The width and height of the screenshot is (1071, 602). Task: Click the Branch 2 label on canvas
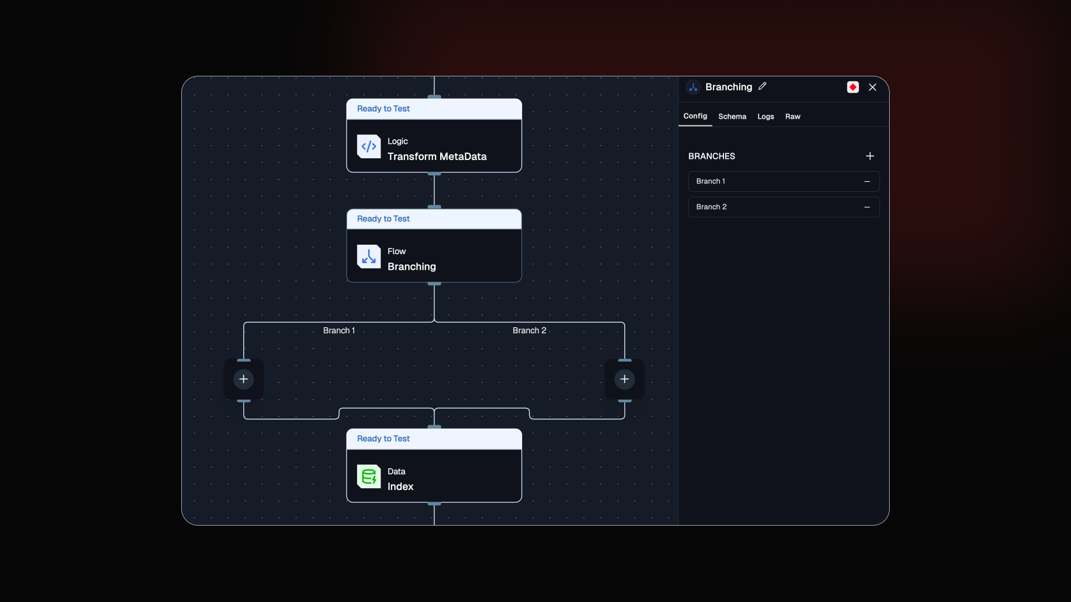coord(529,331)
